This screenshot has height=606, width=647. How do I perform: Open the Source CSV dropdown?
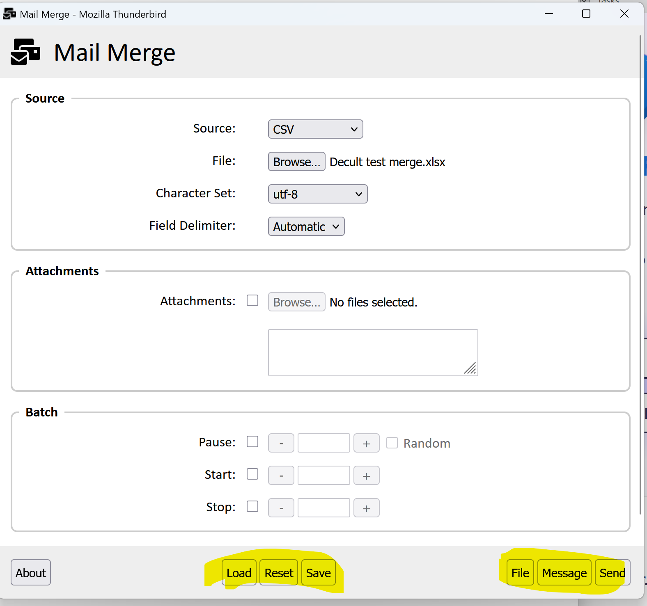point(315,129)
